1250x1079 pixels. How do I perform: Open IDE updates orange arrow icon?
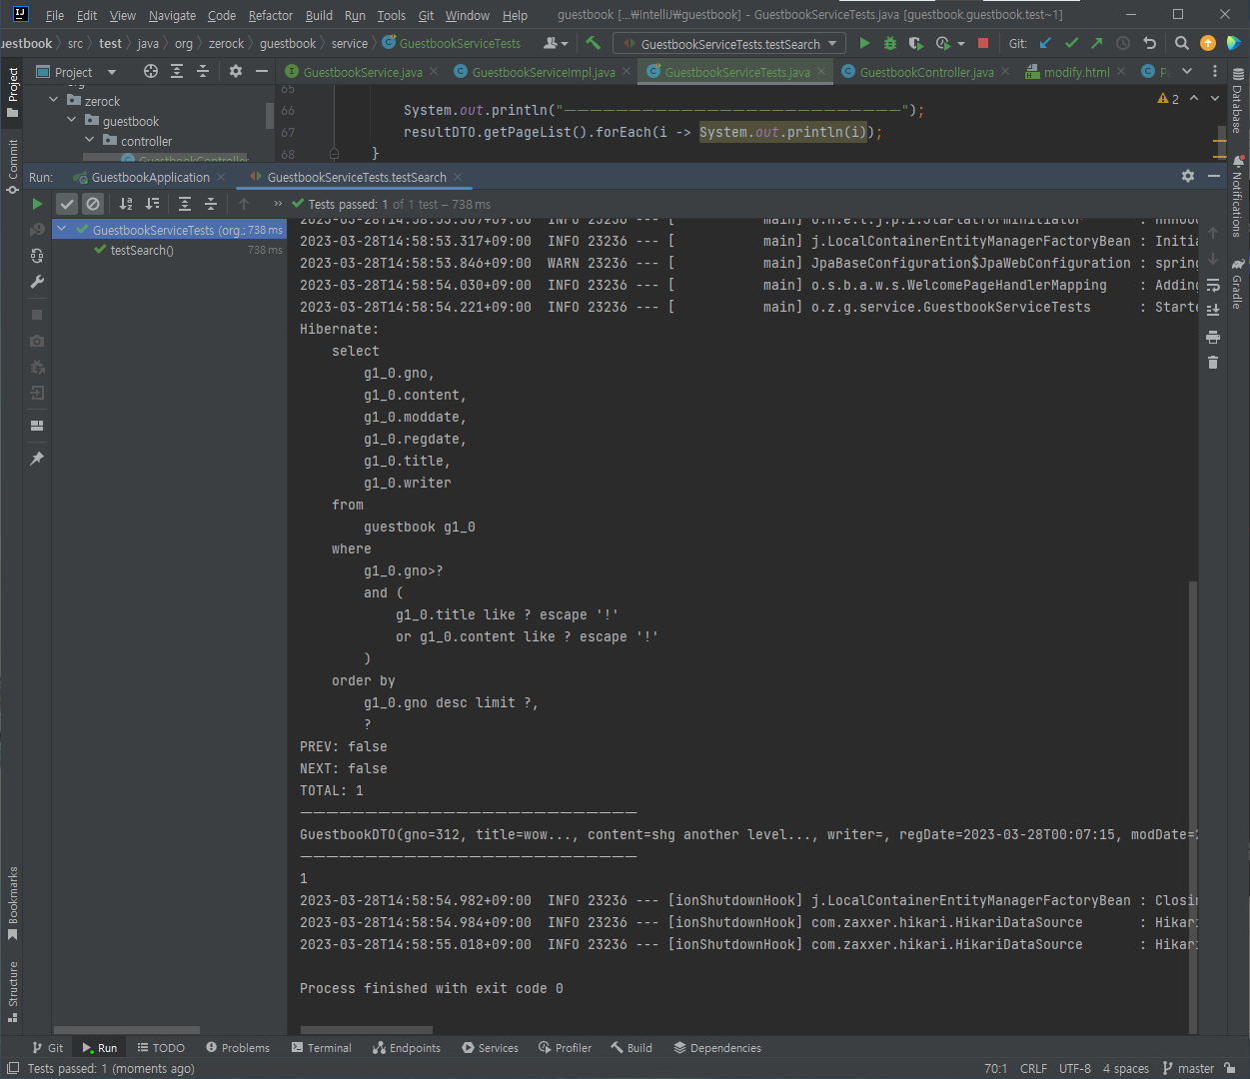tap(1208, 43)
